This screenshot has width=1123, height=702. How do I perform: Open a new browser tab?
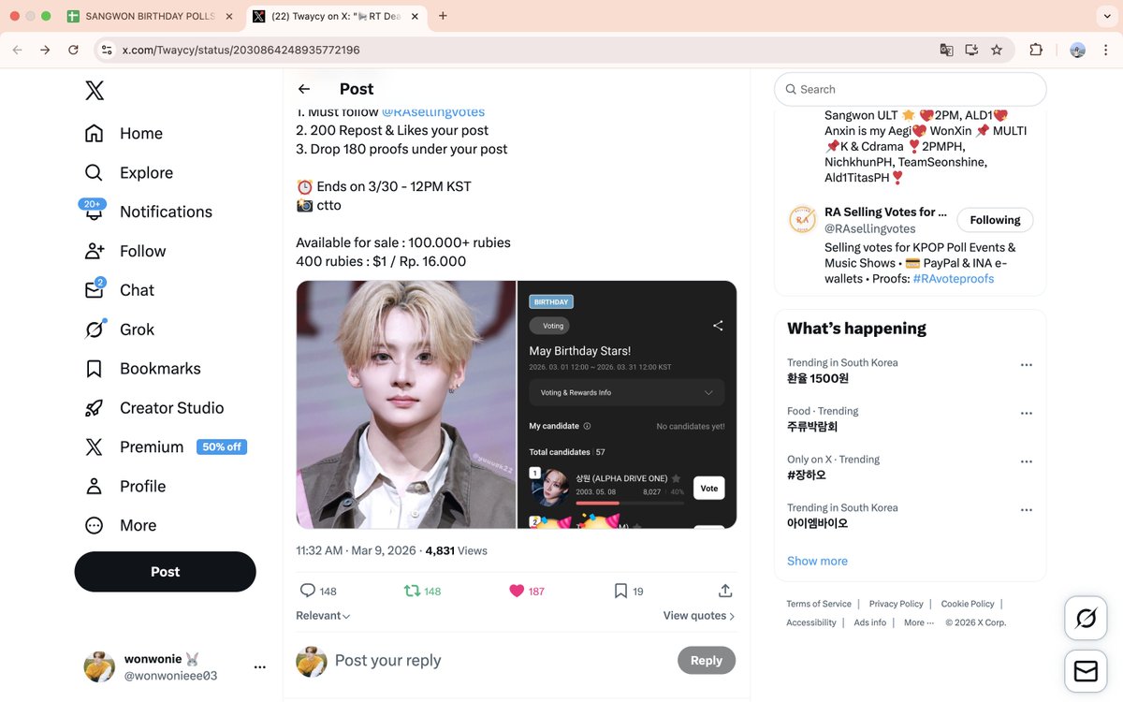pyautogui.click(x=443, y=16)
